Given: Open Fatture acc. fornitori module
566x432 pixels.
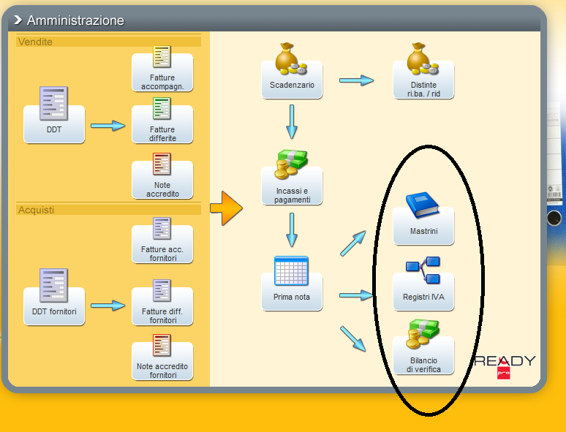Looking at the screenshot, I should tap(162, 240).
